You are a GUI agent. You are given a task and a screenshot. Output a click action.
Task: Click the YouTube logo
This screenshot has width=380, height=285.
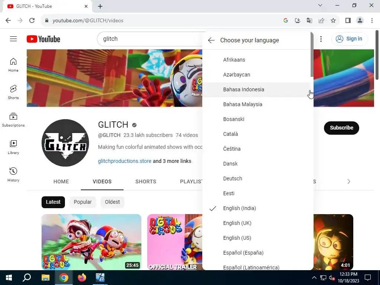(x=43, y=39)
